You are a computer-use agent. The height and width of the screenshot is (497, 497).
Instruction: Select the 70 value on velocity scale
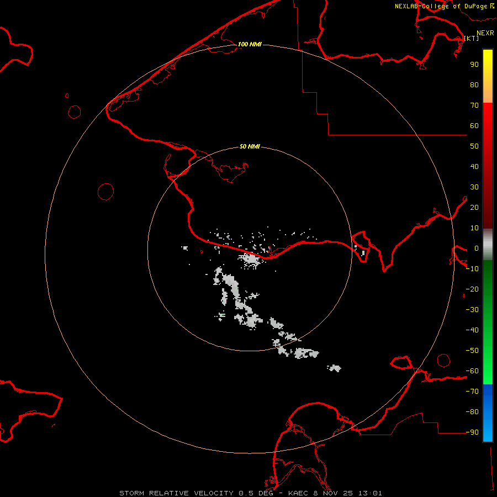click(474, 105)
